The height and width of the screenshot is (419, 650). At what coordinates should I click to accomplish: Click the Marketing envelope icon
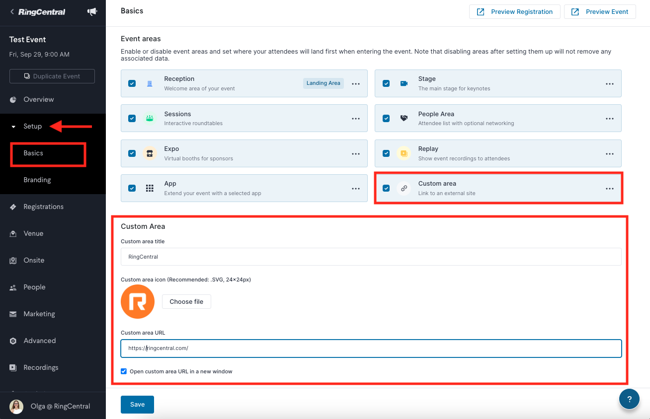(13, 314)
